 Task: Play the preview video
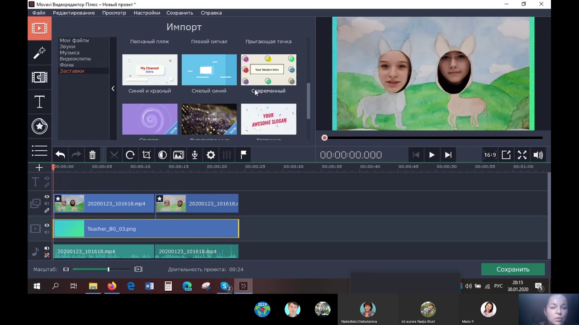pyautogui.click(x=432, y=155)
